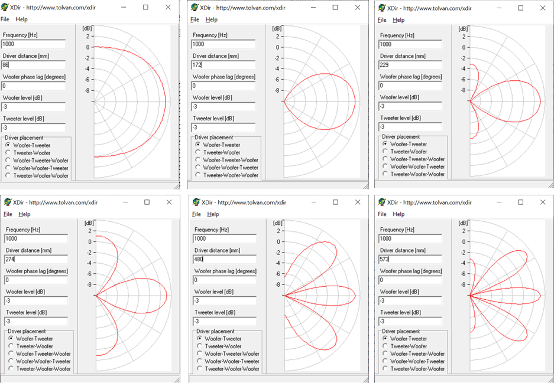
Task: Select Woofer-Tweeter-Woofer placement in 172 mm window
Action: [x=226, y=160]
